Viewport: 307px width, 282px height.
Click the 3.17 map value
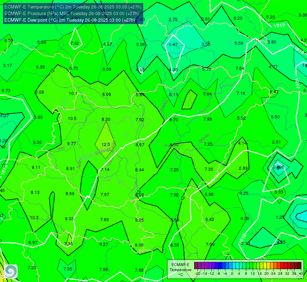(8, 65)
